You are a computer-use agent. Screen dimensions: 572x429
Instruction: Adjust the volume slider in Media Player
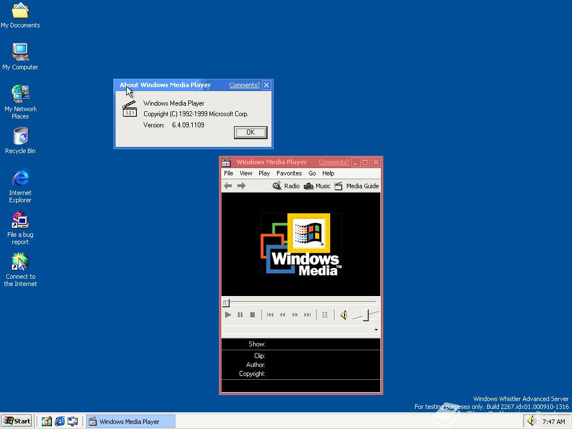pos(365,315)
